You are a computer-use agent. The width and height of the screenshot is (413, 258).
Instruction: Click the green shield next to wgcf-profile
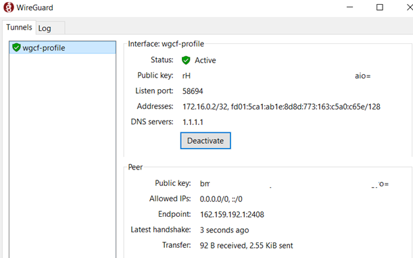(16, 47)
